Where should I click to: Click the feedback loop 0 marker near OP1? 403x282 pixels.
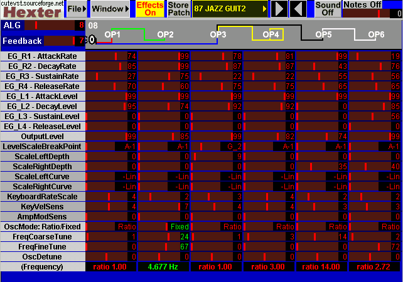(x=92, y=39)
